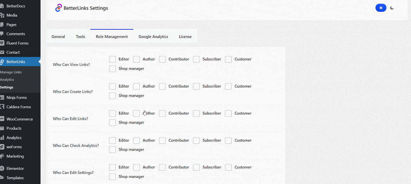Click the Pages sidebar icon

coord(2,25)
